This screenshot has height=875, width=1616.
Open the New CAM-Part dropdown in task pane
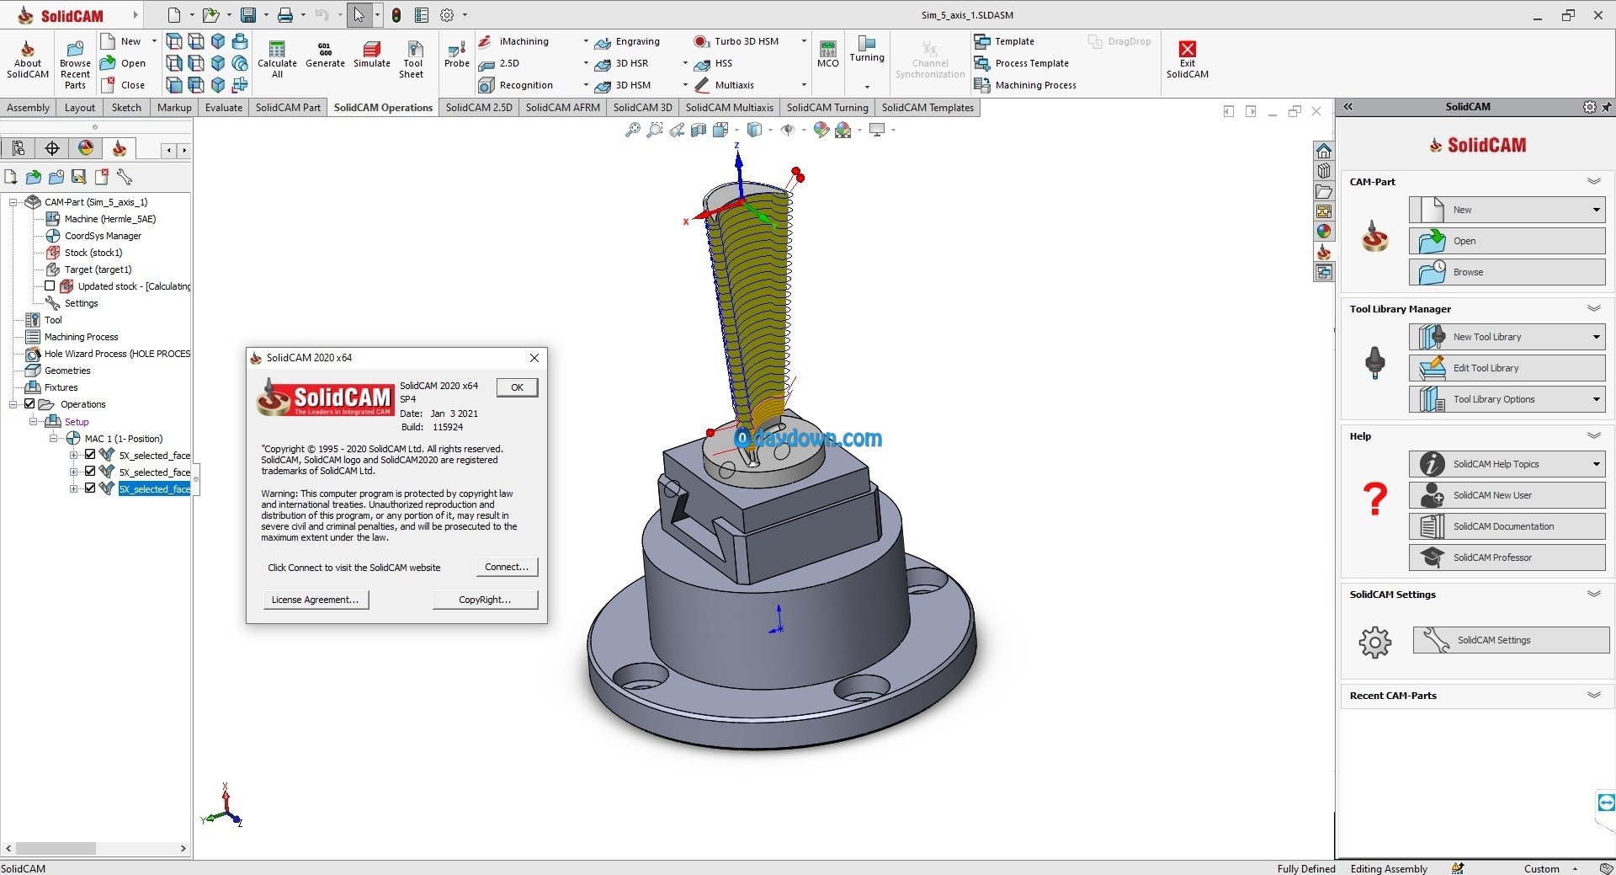1596,210
